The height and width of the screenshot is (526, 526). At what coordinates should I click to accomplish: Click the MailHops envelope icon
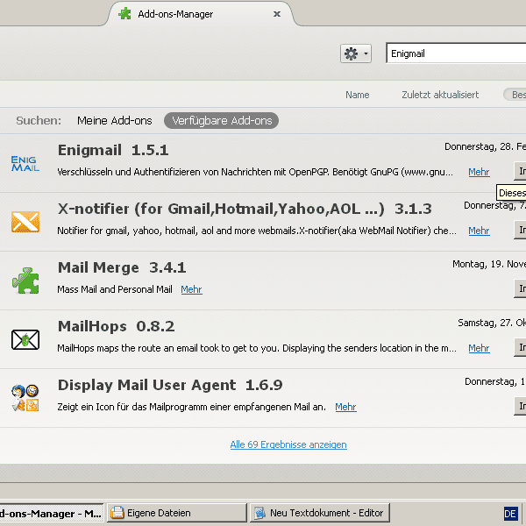[25, 339]
